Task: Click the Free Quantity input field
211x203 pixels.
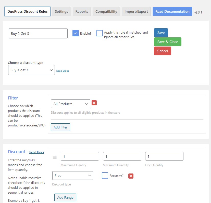Action: (164, 156)
